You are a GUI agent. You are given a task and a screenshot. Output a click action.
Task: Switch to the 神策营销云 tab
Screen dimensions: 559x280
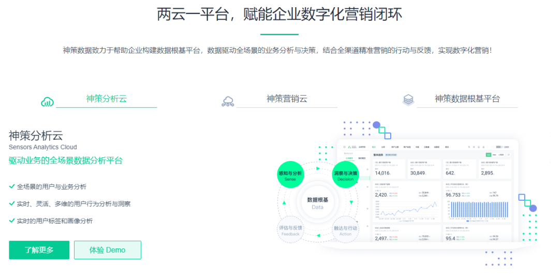pos(287,99)
